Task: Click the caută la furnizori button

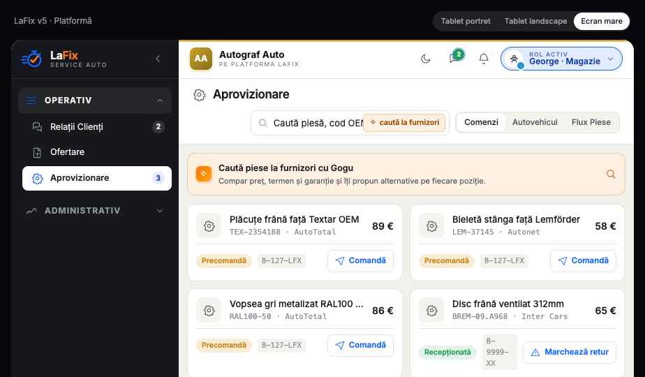Action: [404, 123]
